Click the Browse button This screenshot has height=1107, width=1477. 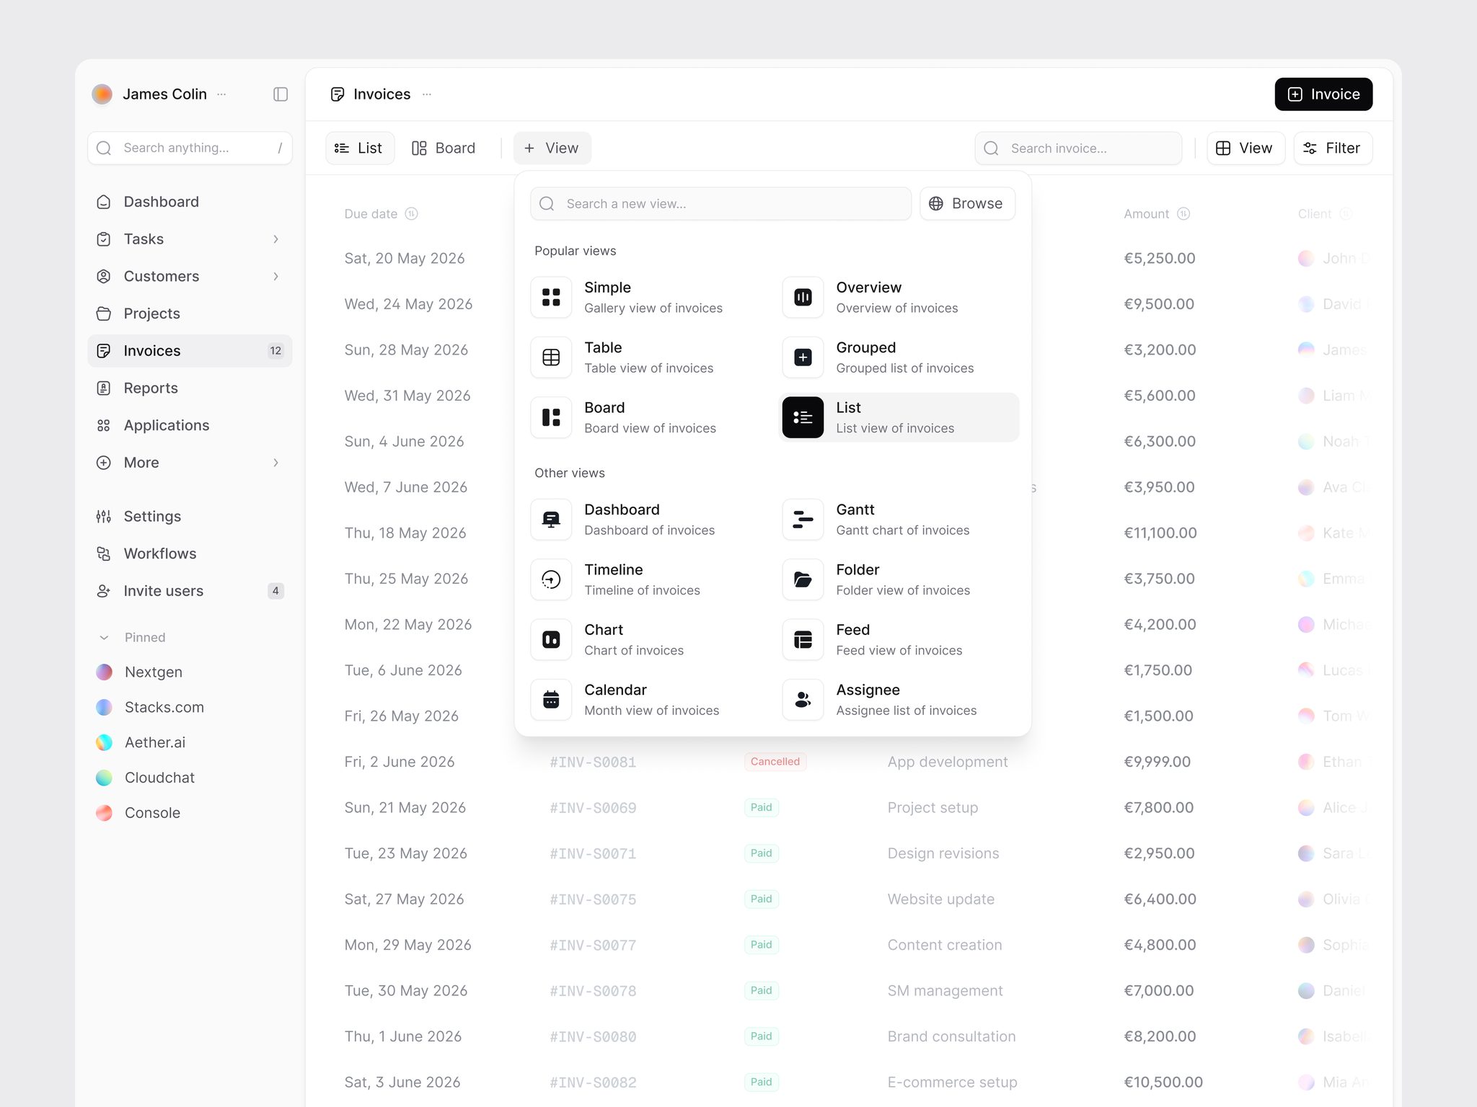click(967, 204)
